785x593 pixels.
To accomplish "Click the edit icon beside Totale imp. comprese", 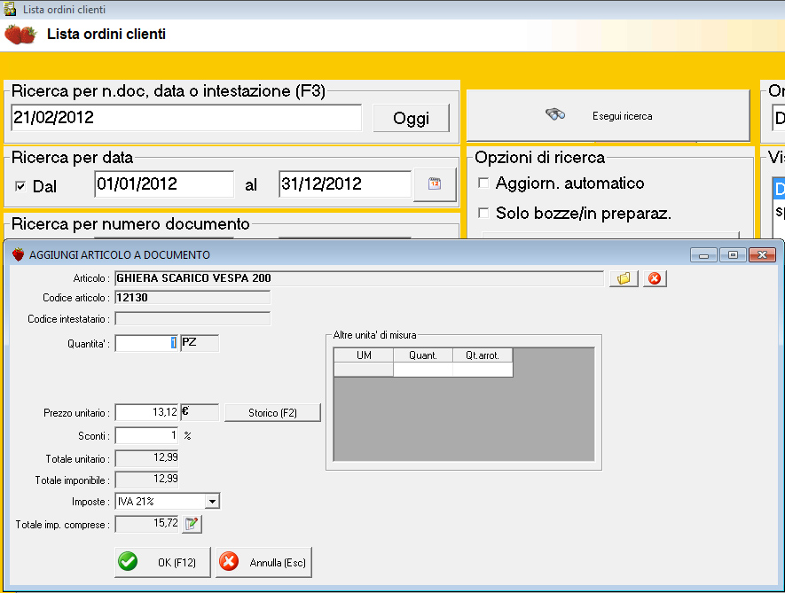I will (192, 524).
